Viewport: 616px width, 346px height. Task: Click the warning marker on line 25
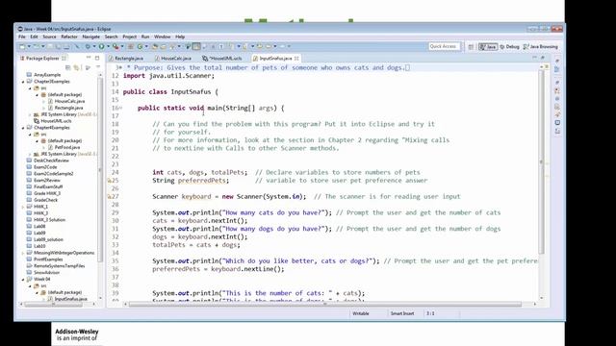tap(110, 181)
